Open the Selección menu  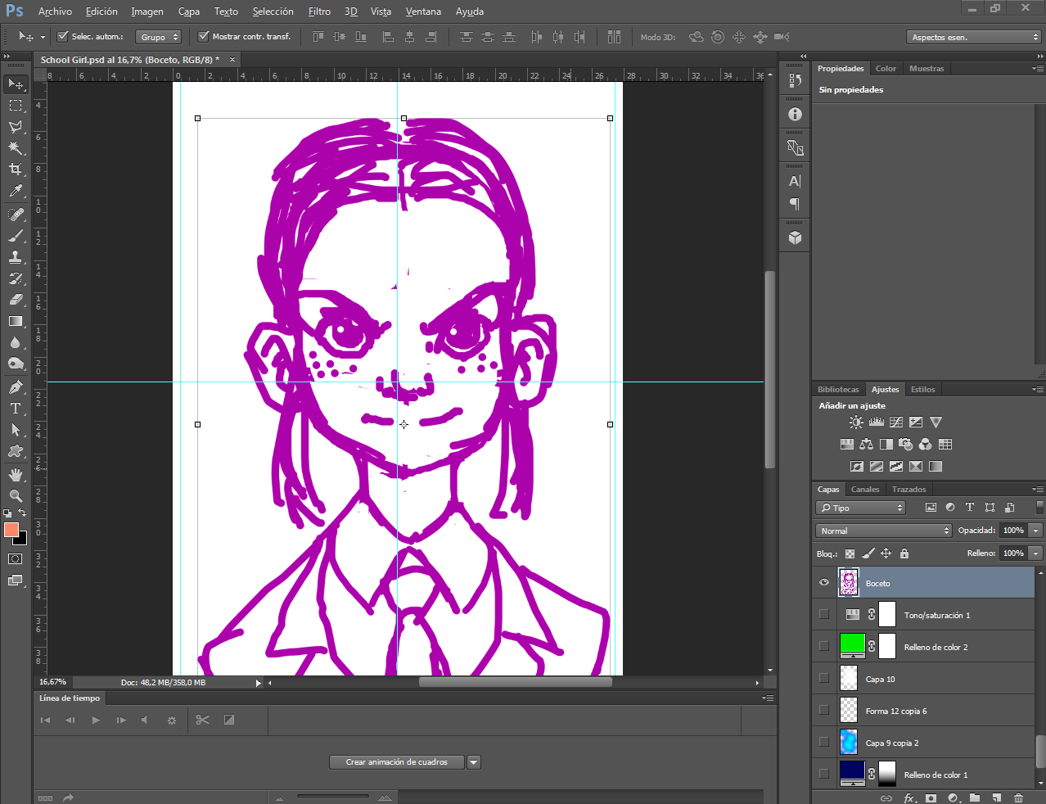pos(273,11)
